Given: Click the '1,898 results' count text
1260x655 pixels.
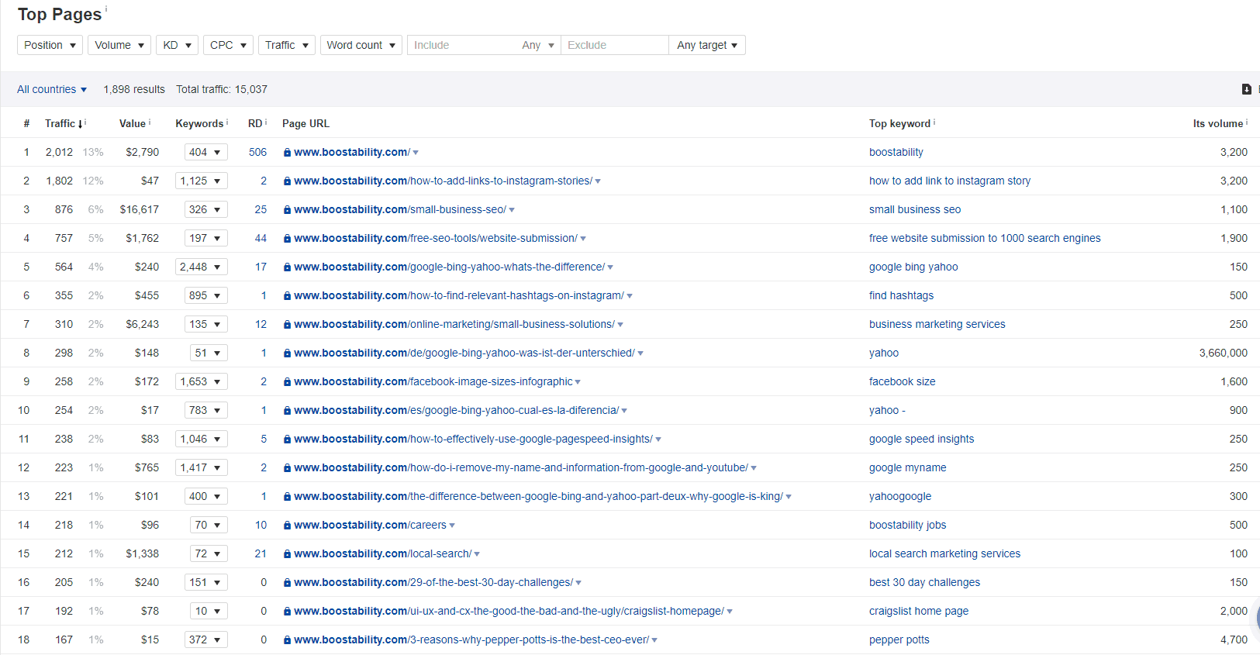Looking at the screenshot, I should [134, 89].
